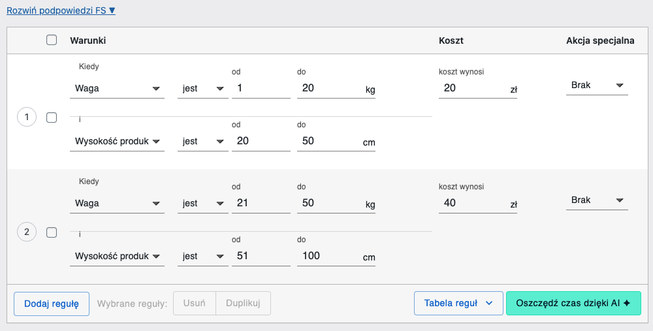Expand the 'Rozwiń podpowiedzi FS' hints link
653x331 pixels.
(61, 10)
